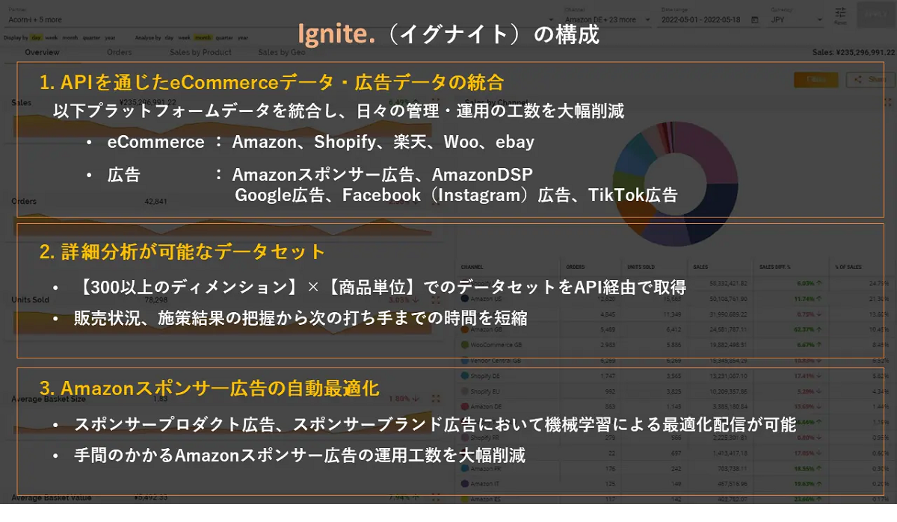Select the Amazon IT channel row
The image size is (897, 522).
coord(675,484)
